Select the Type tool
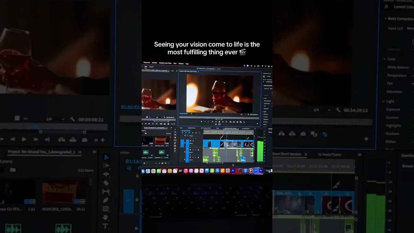Viewport: 414px width, 233px height. (x=175, y=151)
